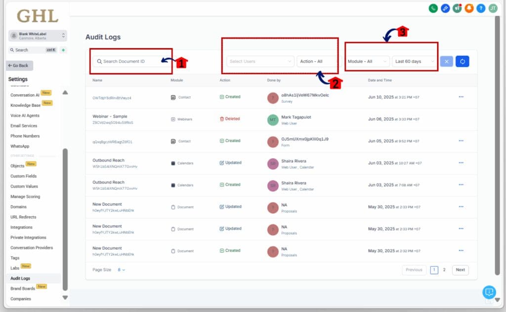
Task: Open the chat support widget icon
Action: [489, 292]
